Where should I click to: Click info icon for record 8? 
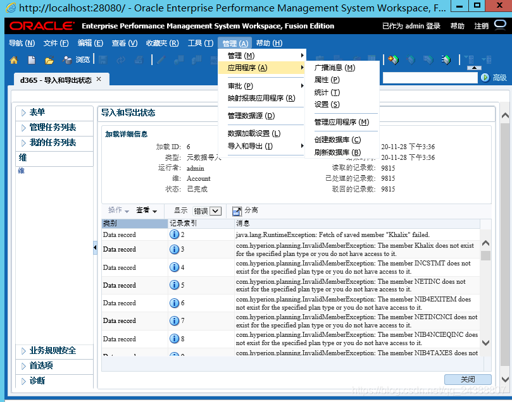(175, 339)
